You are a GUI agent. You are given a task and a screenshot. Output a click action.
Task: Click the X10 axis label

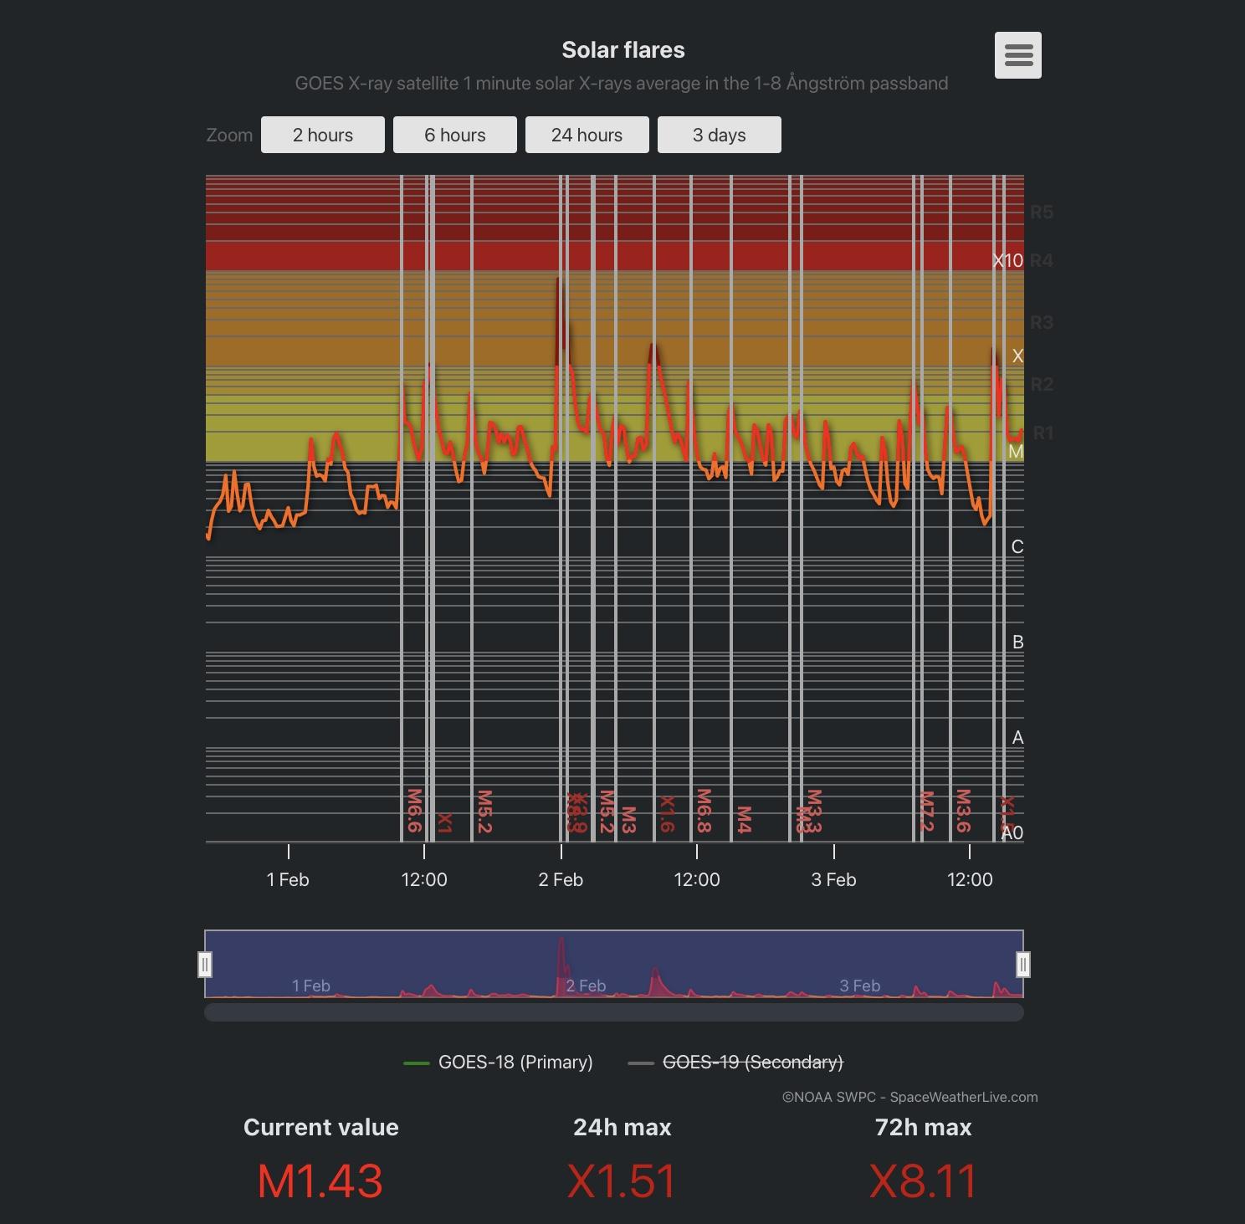click(x=1008, y=260)
